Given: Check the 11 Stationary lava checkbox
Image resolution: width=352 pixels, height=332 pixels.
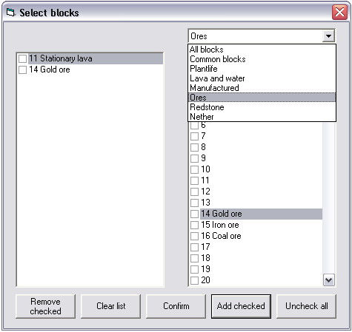Looking at the screenshot, I should [x=22, y=58].
